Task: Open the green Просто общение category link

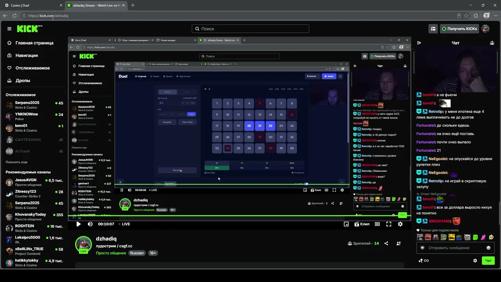Action: pyautogui.click(x=112, y=253)
